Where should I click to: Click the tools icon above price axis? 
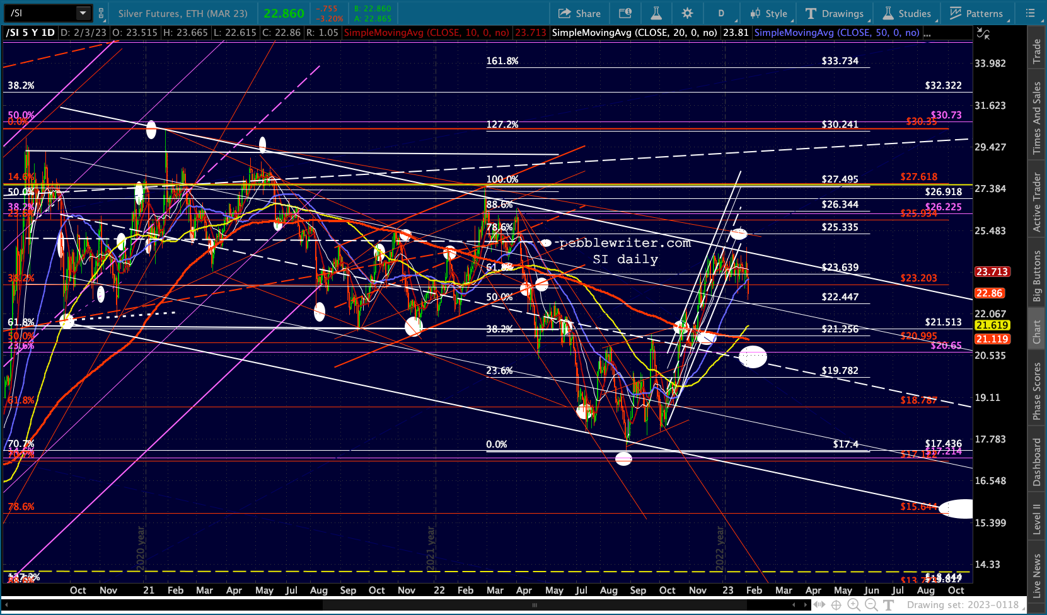pyautogui.click(x=983, y=33)
